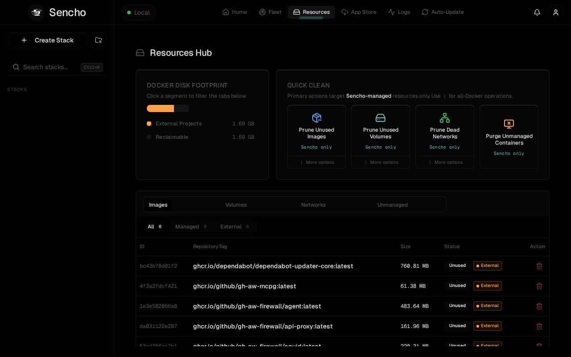
Task: Click the magnifier icon in stack search
Action: coord(16,67)
